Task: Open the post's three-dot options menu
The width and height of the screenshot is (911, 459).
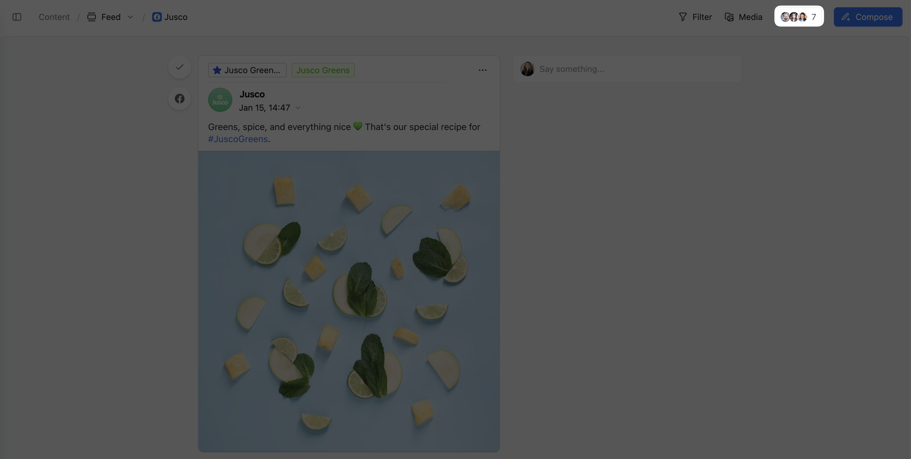Action: (482, 70)
